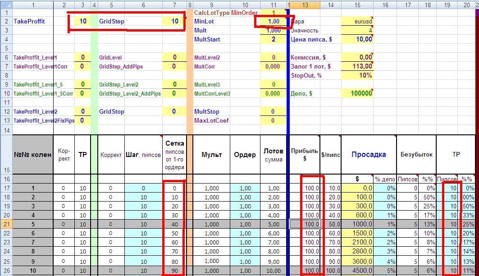This screenshot has width=479, height=276.
Task: Click the Безубыток header cell
Action: 416,155
